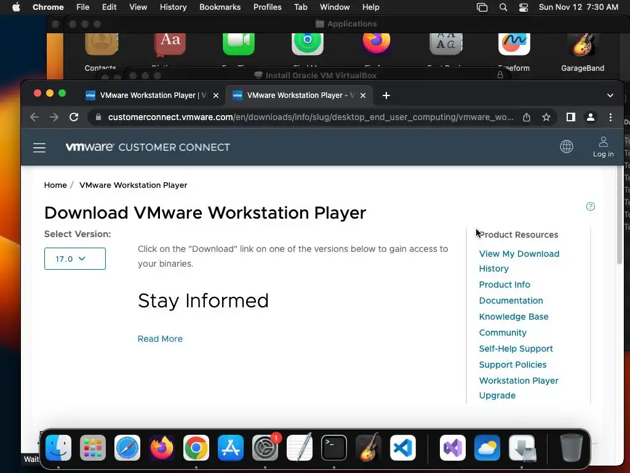The image size is (630, 473).
Task: Open the Product Info link
Action: point(504,285)
